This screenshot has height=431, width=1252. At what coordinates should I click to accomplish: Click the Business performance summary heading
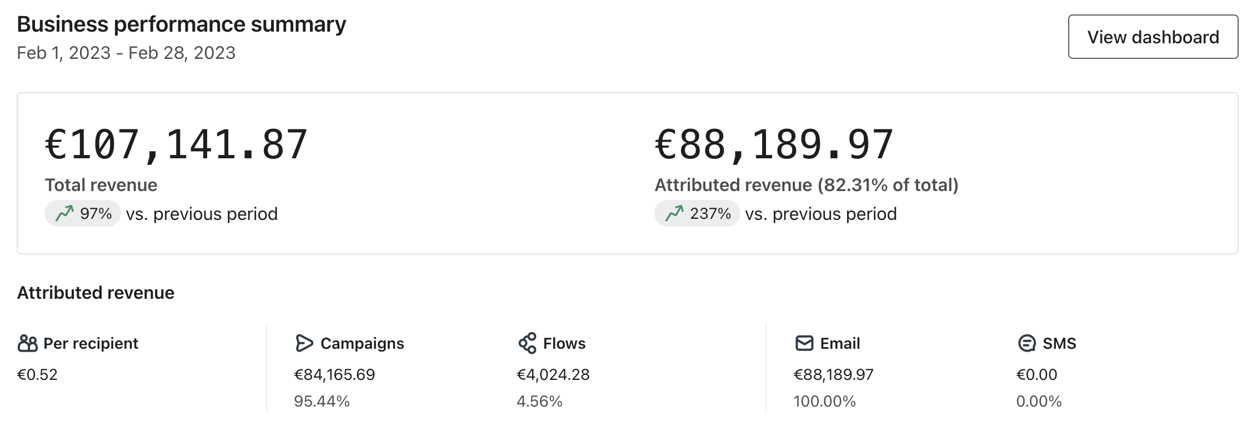tap(181, 24)
